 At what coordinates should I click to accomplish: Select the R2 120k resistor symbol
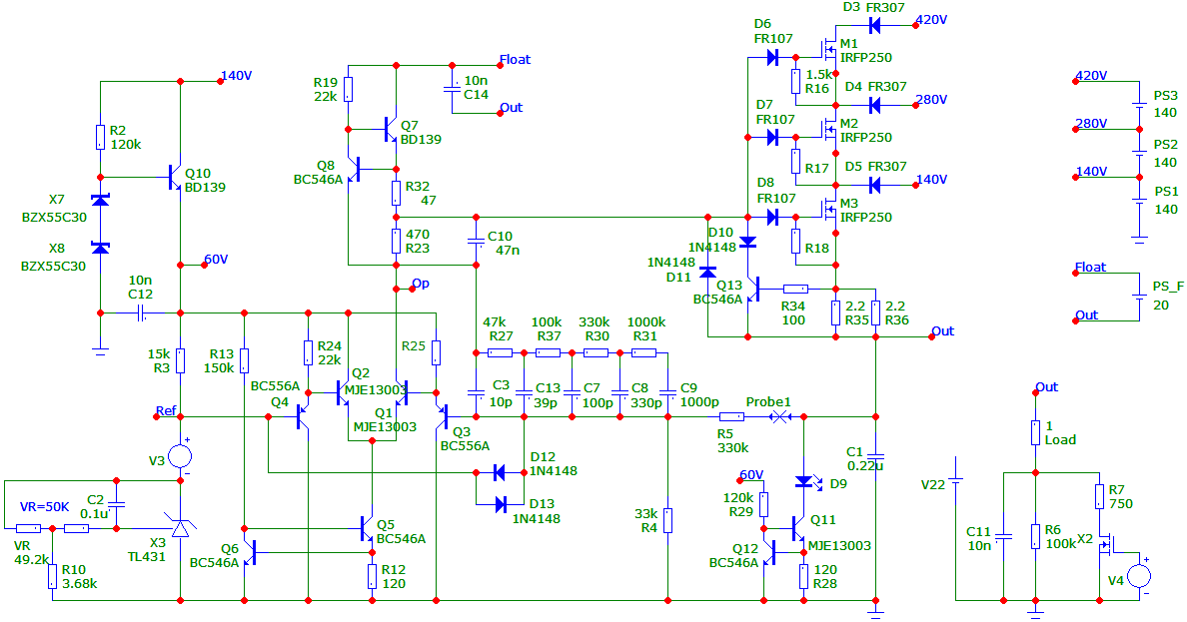tap(100, 137)
